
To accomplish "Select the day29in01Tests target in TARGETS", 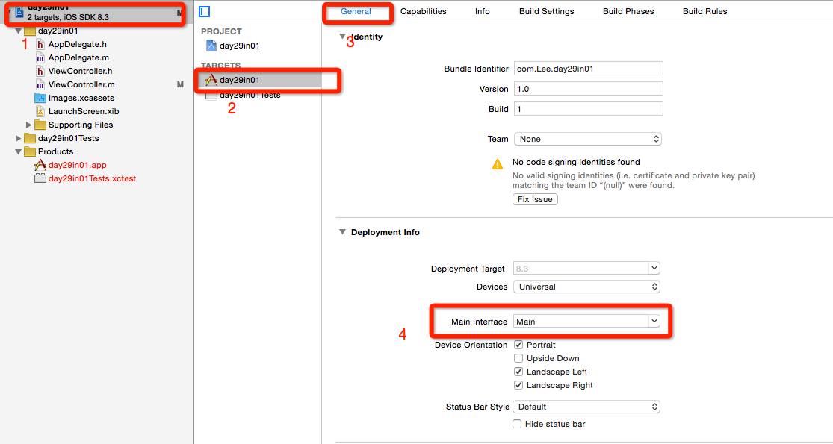I will [x=250, y=95].
